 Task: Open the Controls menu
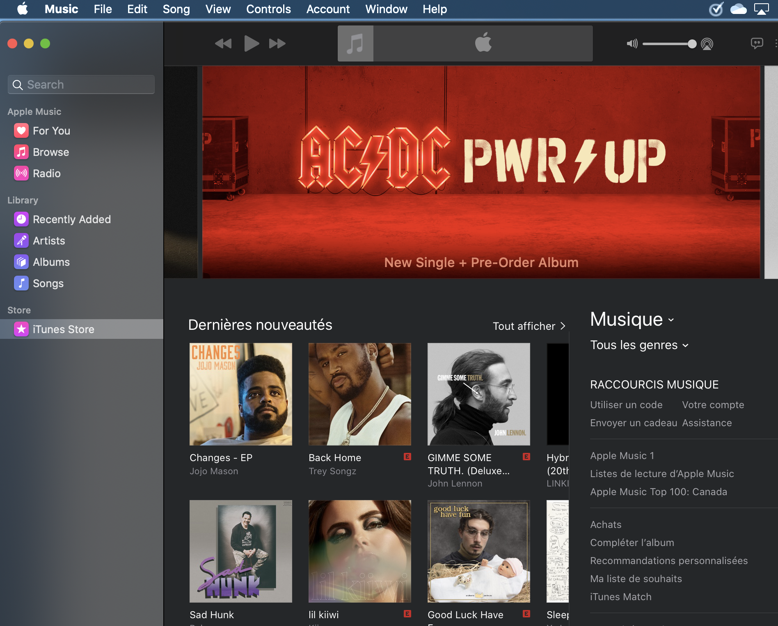tap(268, 9)
